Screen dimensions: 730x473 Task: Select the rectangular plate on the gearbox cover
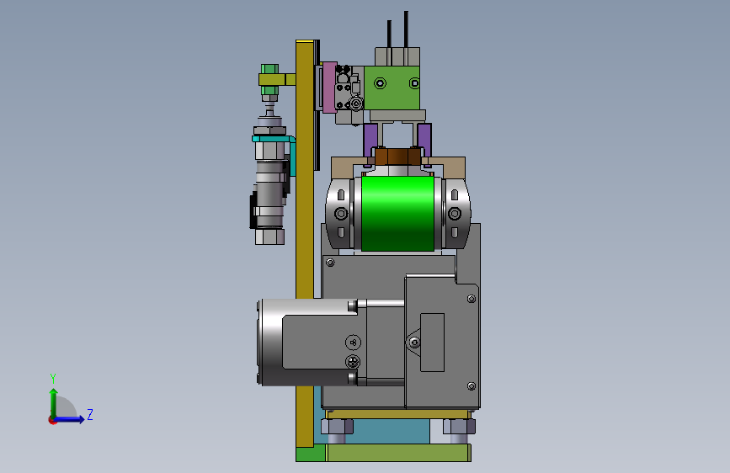432,343
